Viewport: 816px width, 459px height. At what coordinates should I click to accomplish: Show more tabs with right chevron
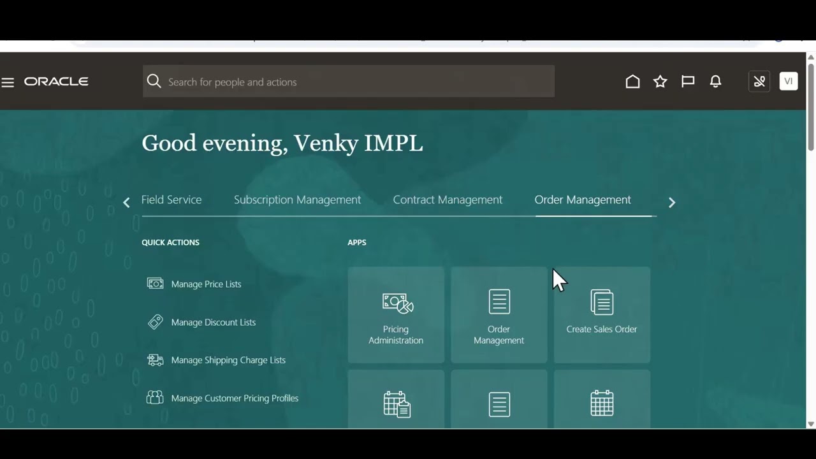click(x=671, y=202)
